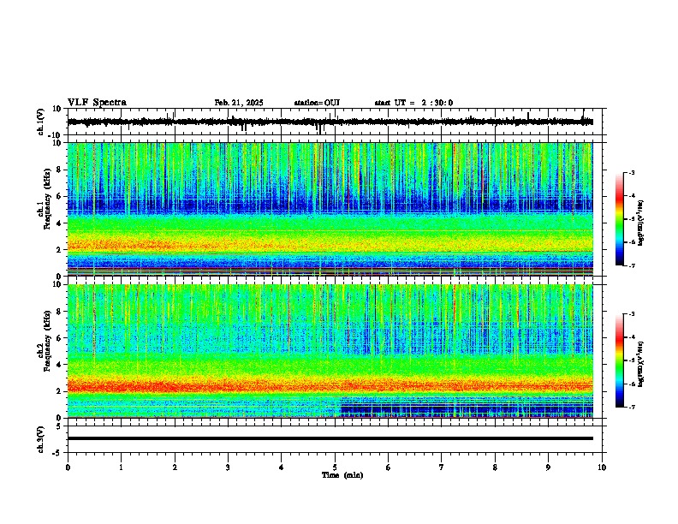Click time axis tick label "1"

(121, 467)
